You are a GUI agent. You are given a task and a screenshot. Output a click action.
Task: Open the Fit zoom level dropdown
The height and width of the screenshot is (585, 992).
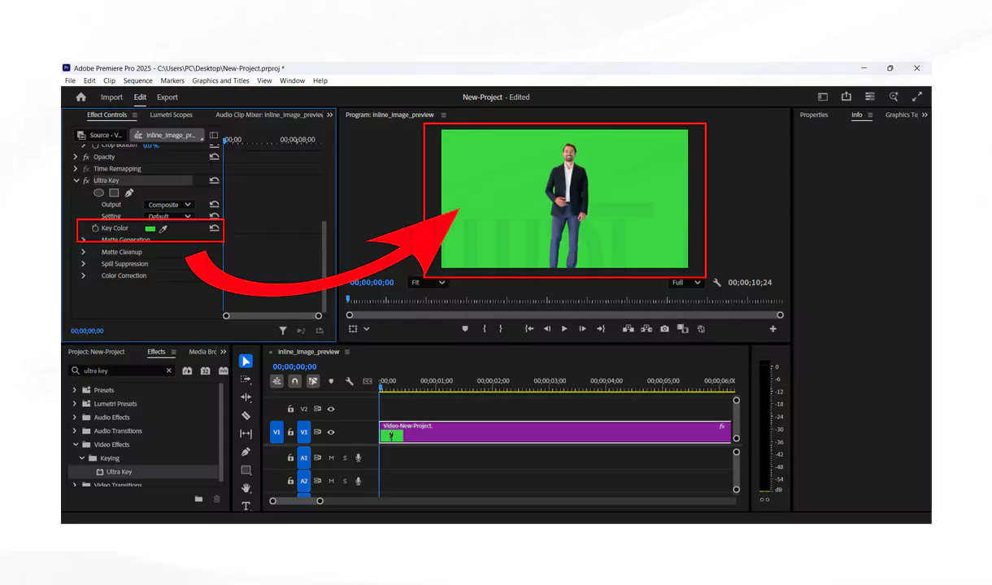(x=428, y=283)
